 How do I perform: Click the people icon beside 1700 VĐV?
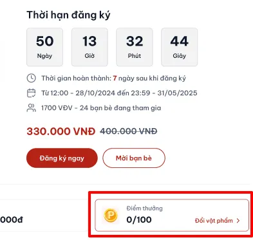click(32, 108)
